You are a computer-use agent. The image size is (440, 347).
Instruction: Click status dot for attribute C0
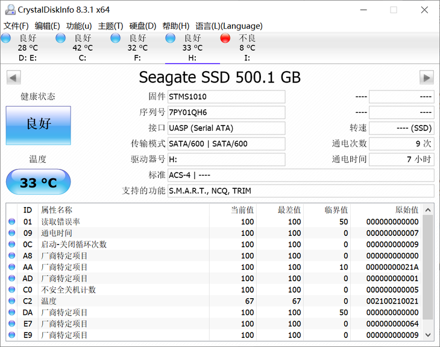click(12, 290)
